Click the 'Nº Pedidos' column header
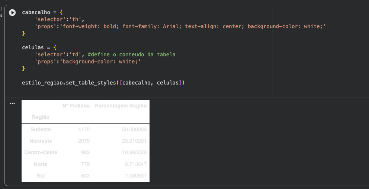369x189 pixels. pyautogui.click(x=76, y=106)
